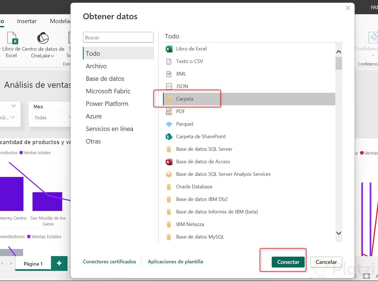Select the Base de datos category

(105, 79)
